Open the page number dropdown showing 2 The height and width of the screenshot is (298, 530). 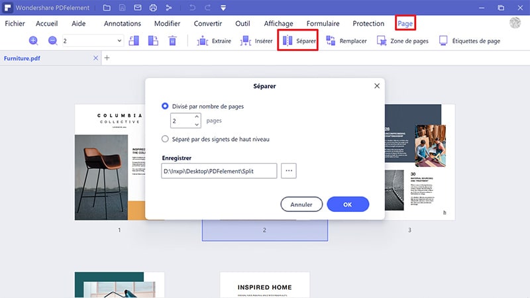tap(93, 41)
